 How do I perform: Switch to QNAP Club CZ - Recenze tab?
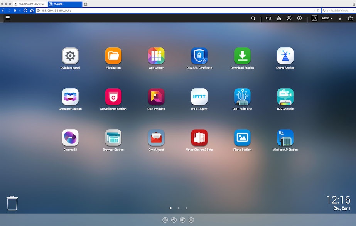pyautogui.click(x=30, y=4)
